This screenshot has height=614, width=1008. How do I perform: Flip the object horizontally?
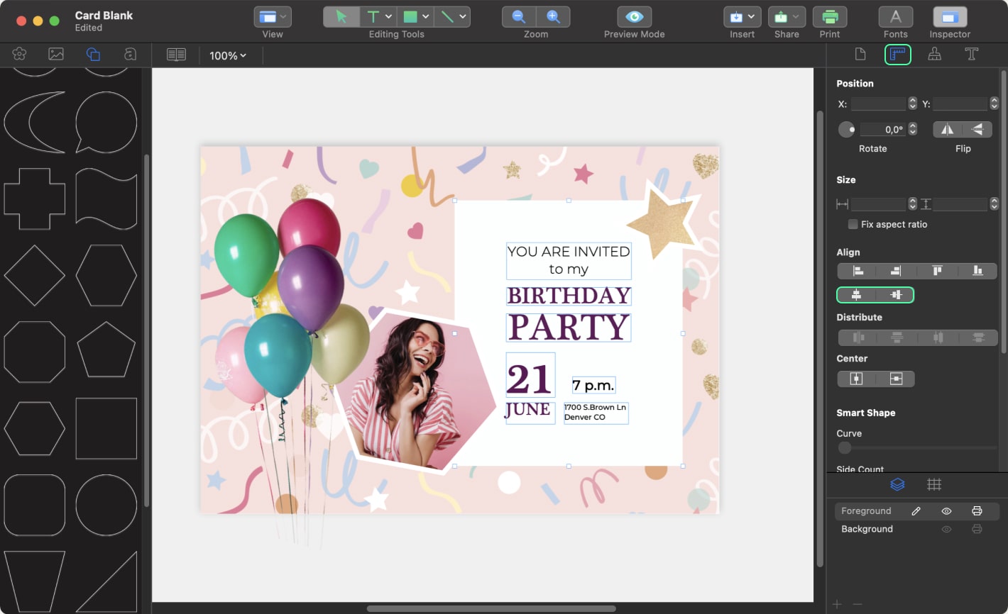[947, 129]
